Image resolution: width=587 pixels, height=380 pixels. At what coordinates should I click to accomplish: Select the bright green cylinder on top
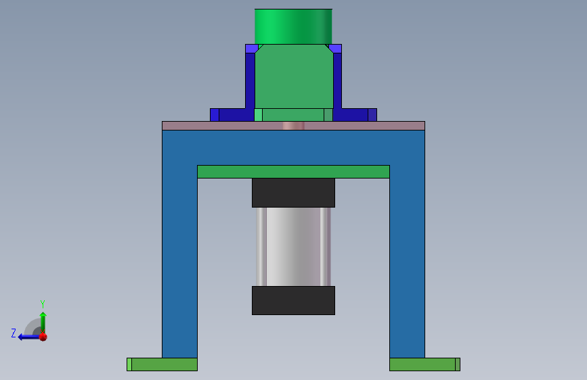tap(293, 26)
